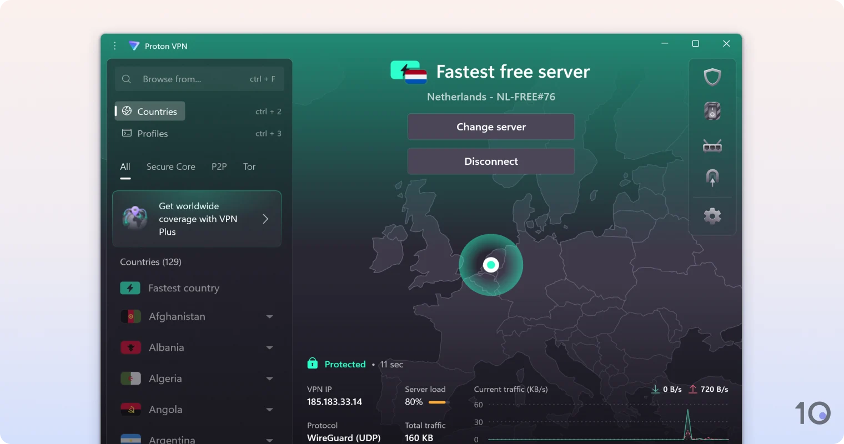Expand the Albania server list
The image size is (844, 444).
click(270, 347)
